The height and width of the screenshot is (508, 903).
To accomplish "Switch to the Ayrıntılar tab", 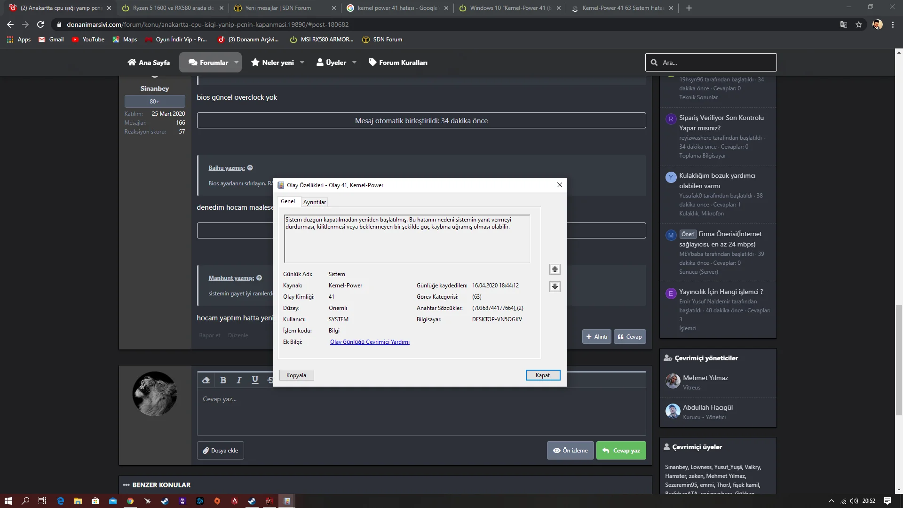I will [x=314, y=202].
